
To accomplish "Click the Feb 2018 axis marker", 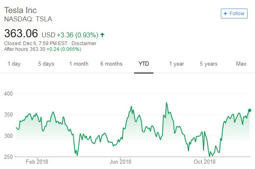I will (37, 162).
